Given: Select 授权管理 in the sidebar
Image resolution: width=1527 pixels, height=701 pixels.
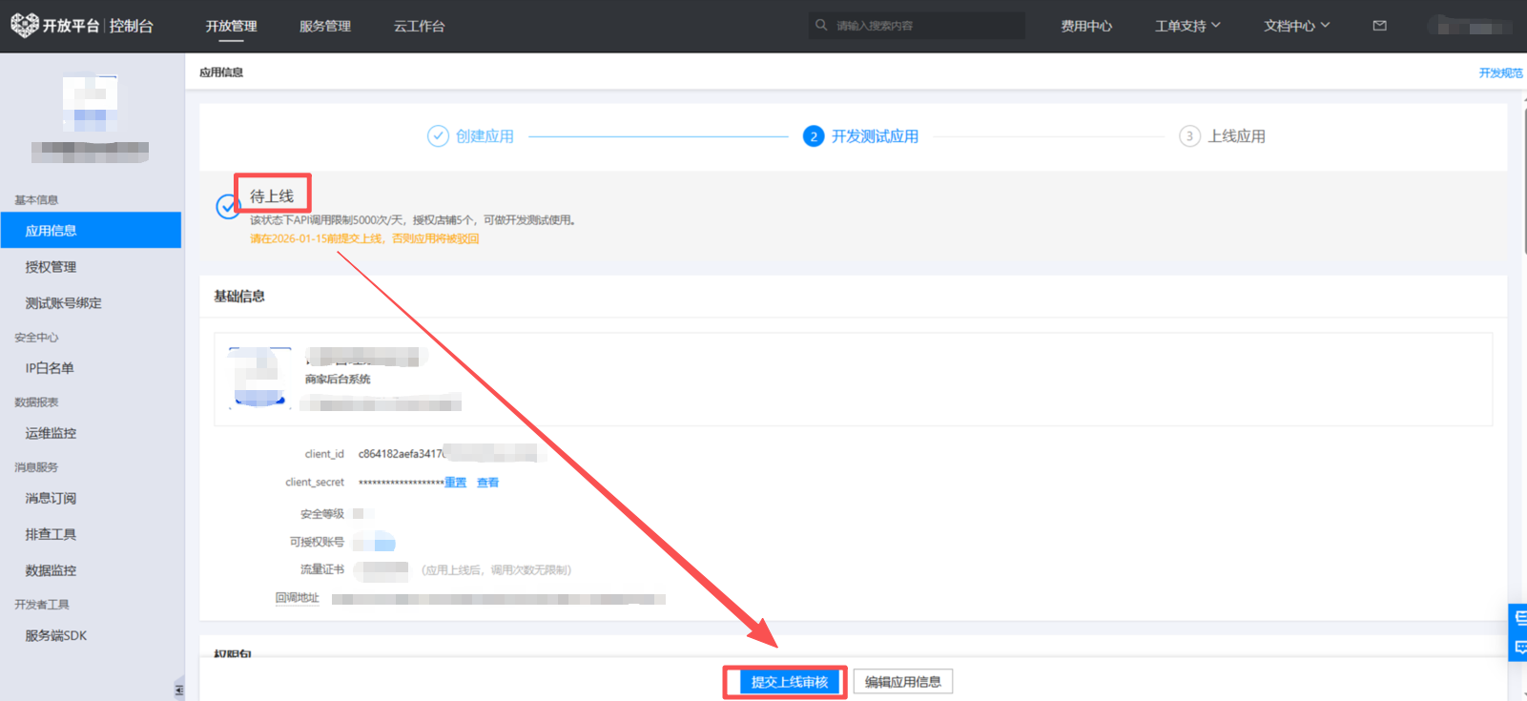Looking at the screenshot, I should 51,267.
